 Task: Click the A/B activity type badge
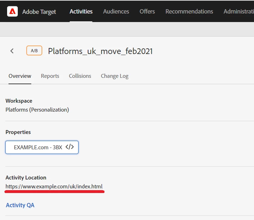[x=34, y=50]
